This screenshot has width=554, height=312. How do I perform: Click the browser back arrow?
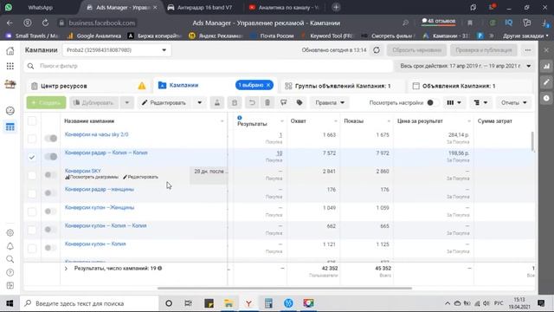coord(10,23)
